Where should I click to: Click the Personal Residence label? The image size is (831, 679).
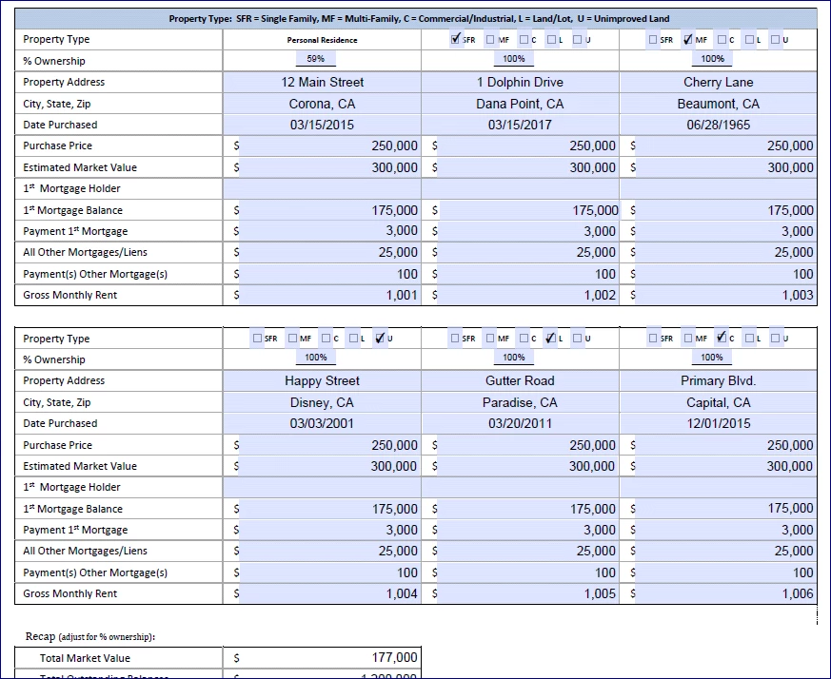pyautogui.click(x=323, y=40)
